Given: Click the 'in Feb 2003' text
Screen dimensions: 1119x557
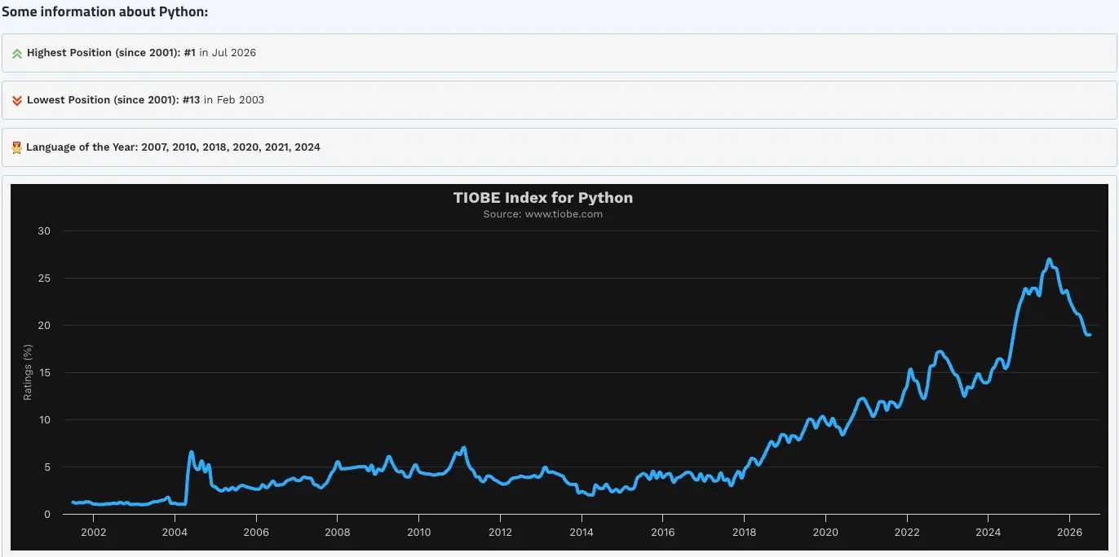Looking at the screenshot, I should (234, 100).
